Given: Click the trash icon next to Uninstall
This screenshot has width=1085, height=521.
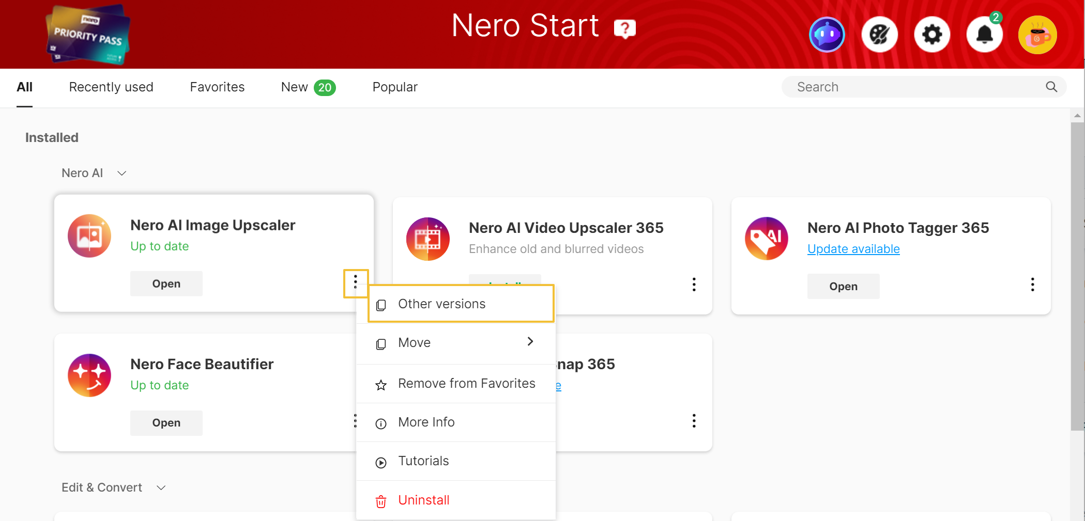Looking at the screenshot, I should [381, 501].
